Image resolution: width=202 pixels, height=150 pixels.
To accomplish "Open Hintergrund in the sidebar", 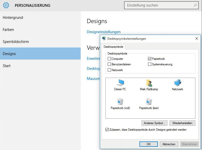I will [x=40, y=17].
